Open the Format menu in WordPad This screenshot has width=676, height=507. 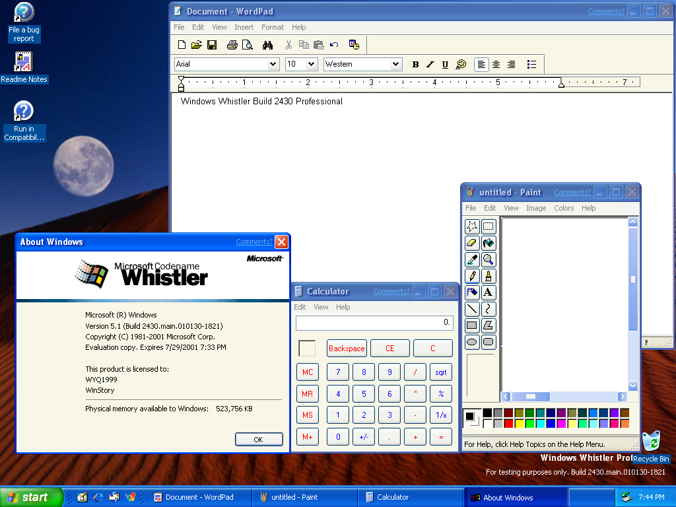pyautogui.click(x=272, y=27)
